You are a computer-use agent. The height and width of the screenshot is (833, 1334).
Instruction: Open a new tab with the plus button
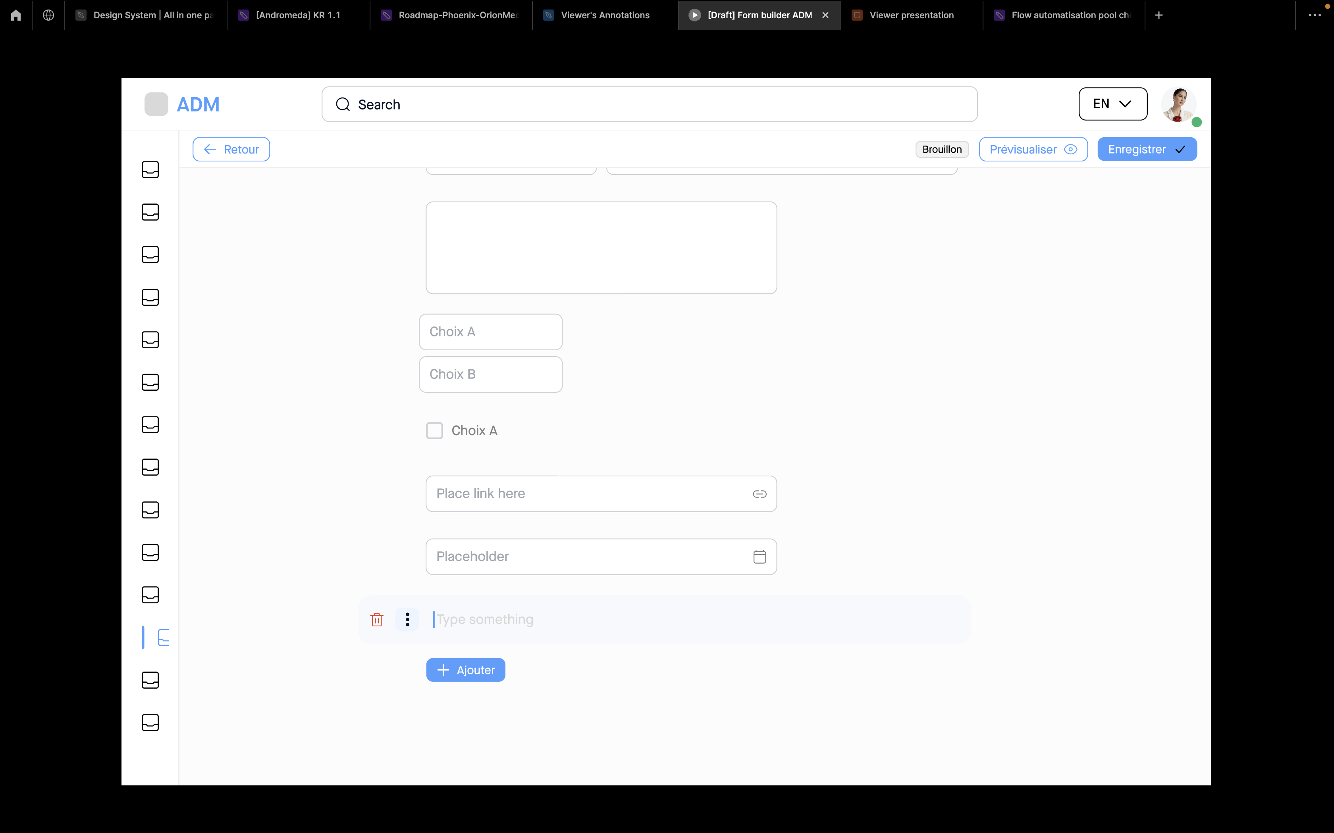[1159, 15]
